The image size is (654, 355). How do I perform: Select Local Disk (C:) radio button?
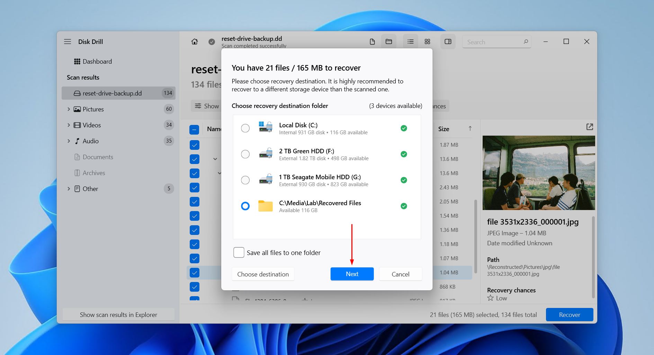click(x=245, y=128)
